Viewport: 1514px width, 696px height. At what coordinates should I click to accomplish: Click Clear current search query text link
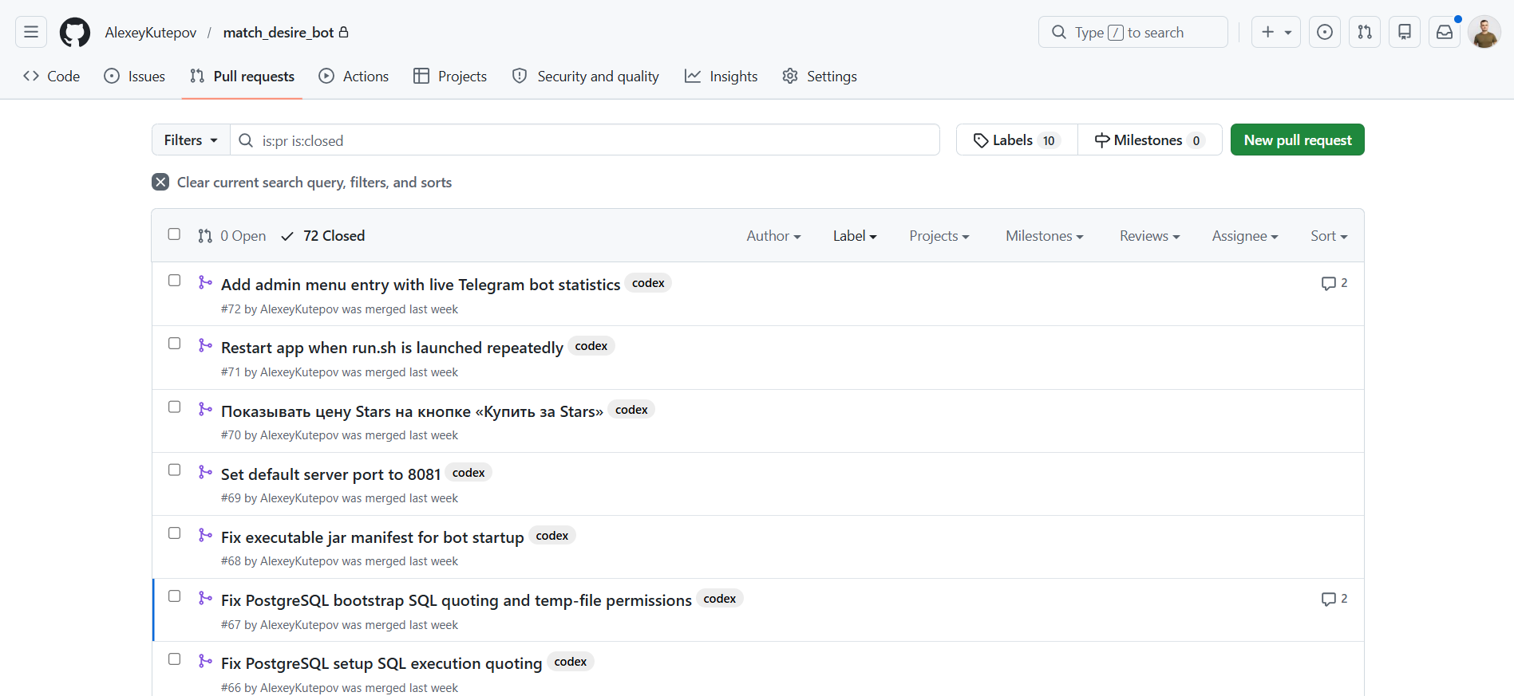click(314, 182)
